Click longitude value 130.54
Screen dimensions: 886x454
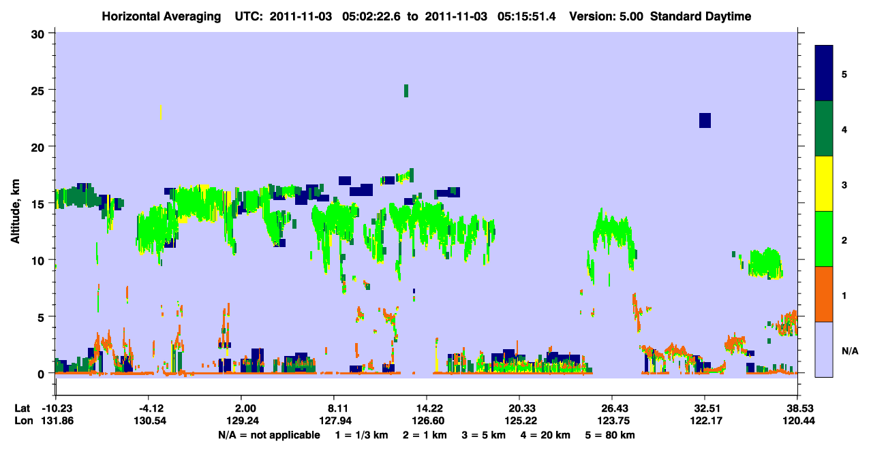(149, 421)
